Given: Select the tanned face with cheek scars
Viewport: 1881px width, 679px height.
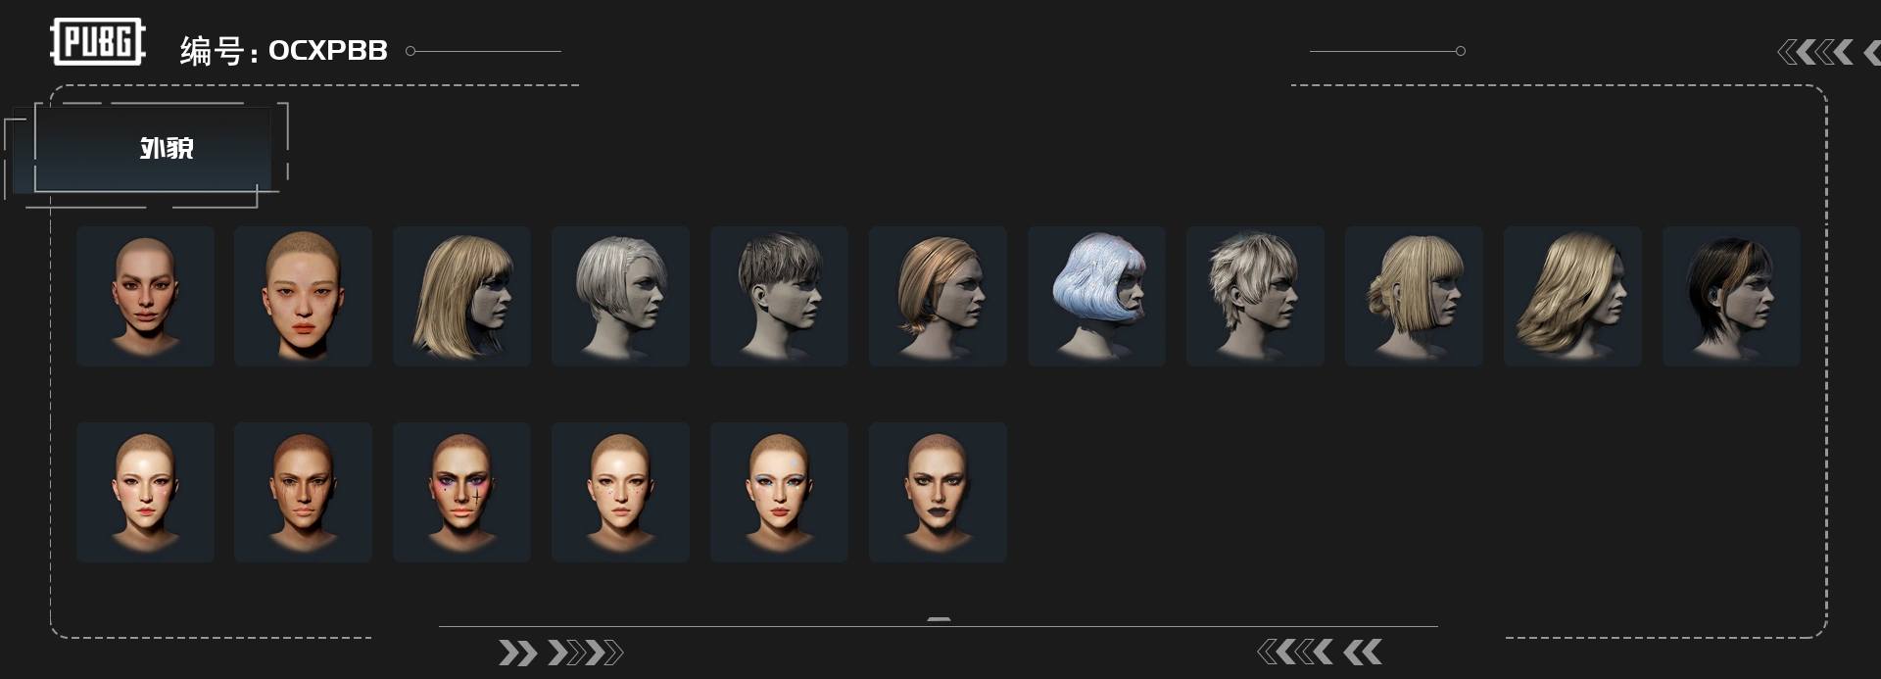Looking at the screenshot, I should point(303,492).
